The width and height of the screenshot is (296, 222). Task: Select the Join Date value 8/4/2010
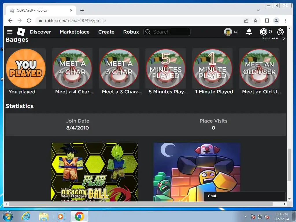pos(77,128)
